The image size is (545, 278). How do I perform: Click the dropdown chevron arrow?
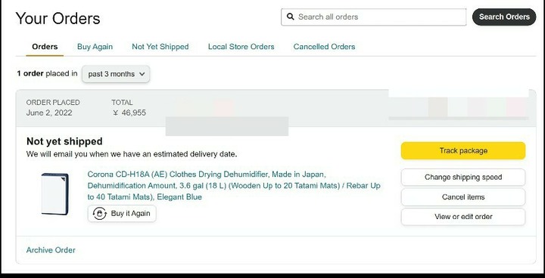coord(142,74)
